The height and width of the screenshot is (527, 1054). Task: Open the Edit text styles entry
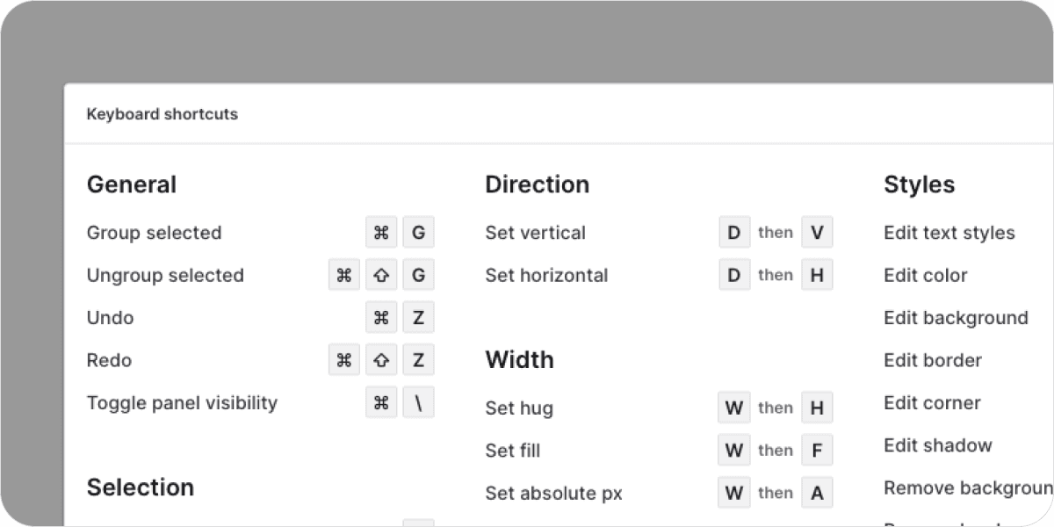pyautogui.click(x=949, y=233)
